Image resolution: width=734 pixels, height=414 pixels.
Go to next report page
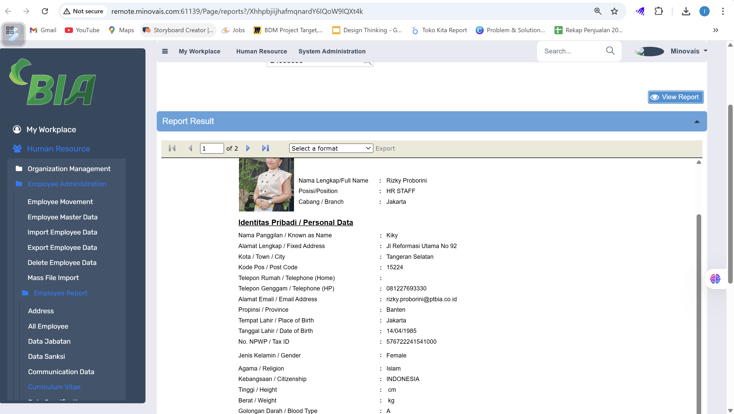pos(248,148)
